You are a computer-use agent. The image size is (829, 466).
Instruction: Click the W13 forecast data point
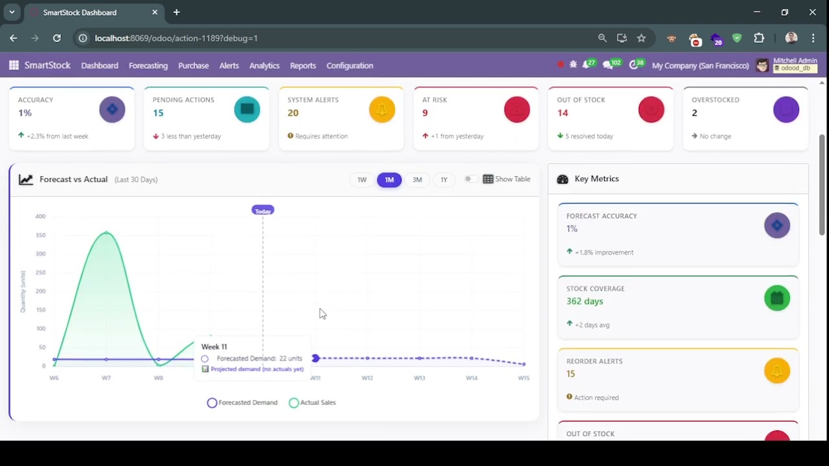pyautogui.click(x=420, y=358)
